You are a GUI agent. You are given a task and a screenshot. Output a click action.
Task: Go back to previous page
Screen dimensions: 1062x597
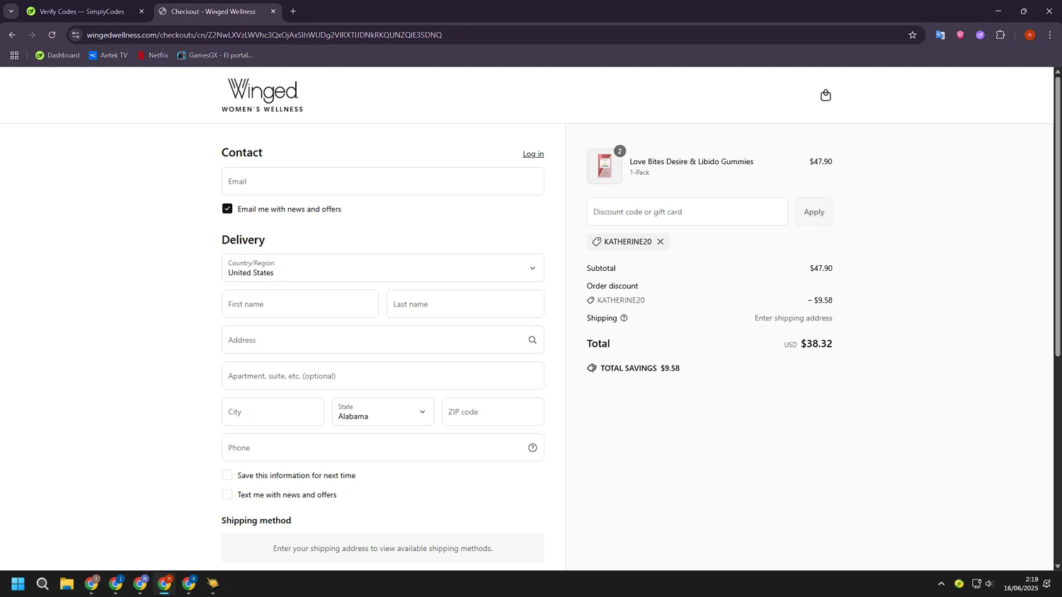point(12,35)
